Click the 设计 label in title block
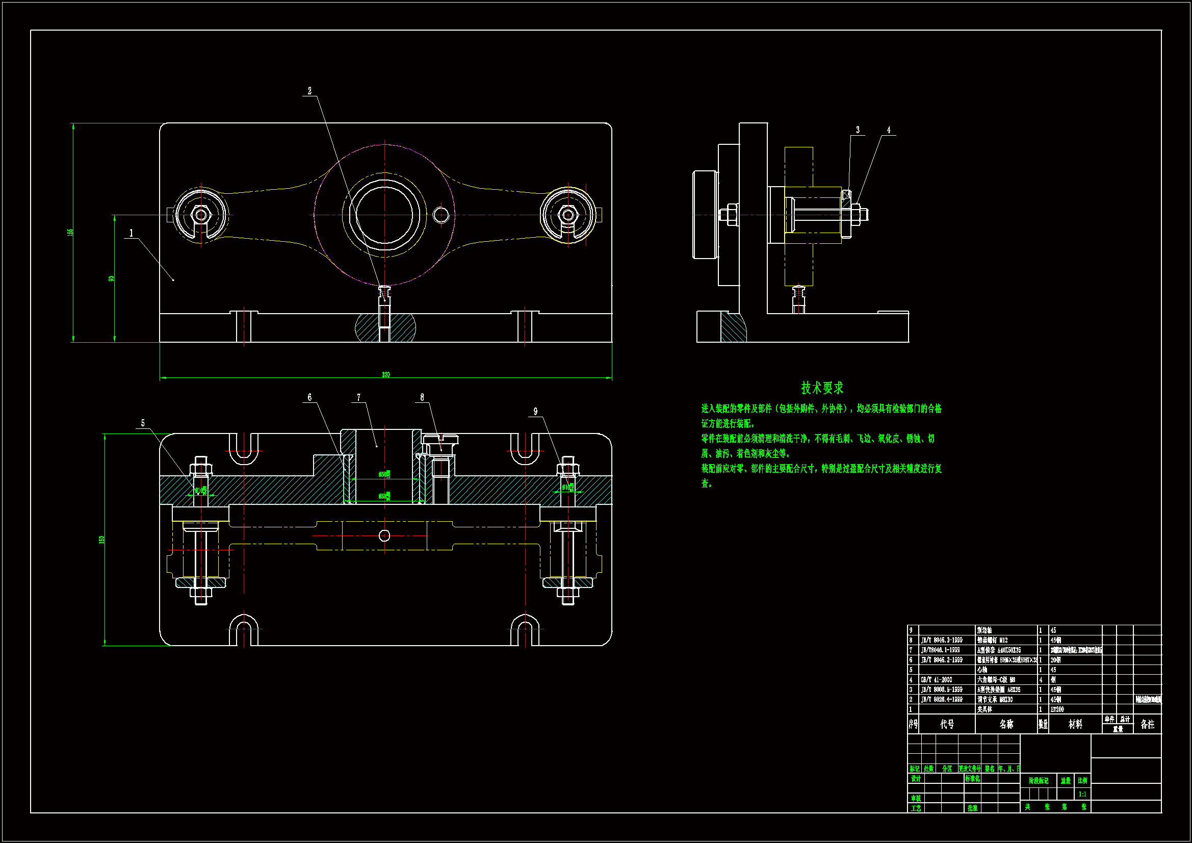The height and width of the screenshot is (843, 1192). pos(916,779)
